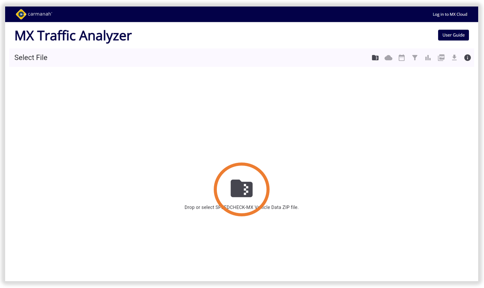Viewport: 484px width, 288px height.
Task: Click the ZIP folder icon in toolbar
Action: click(375, 58)
